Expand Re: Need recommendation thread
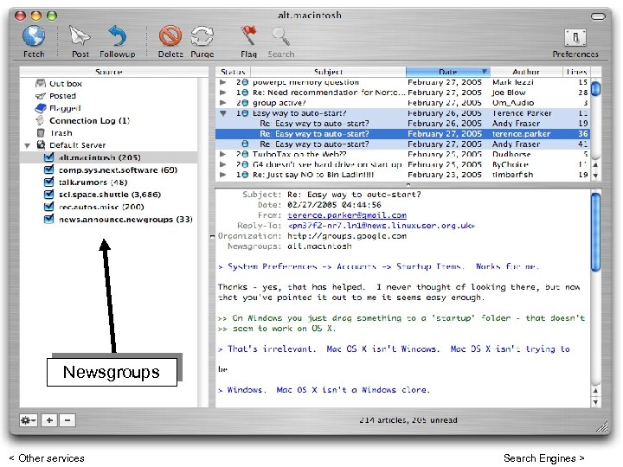Viewport: 623px width, 467px height. (x=223, y=93)
